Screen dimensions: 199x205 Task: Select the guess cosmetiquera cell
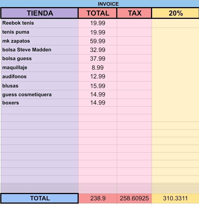pos(39,95)
